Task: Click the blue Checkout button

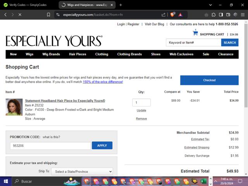Action: 209,80
